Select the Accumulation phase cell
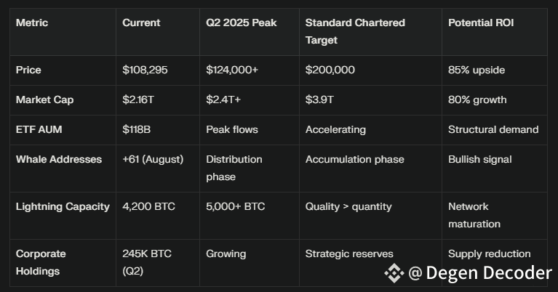 click(354, 159)
